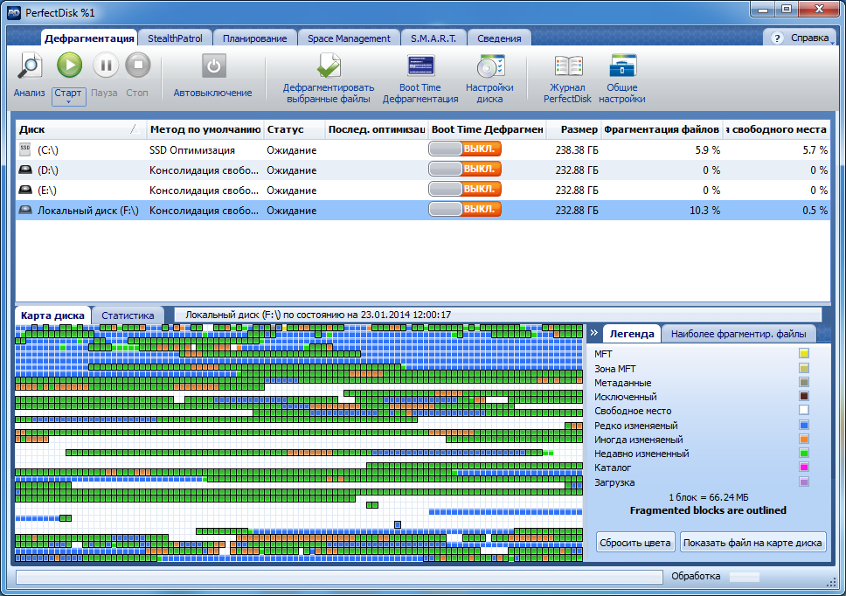This screenshot has height=596, width=846.
Task: Click the SSD drive icon for C:\
Action: pyautogui.click(x=25, y=149)
